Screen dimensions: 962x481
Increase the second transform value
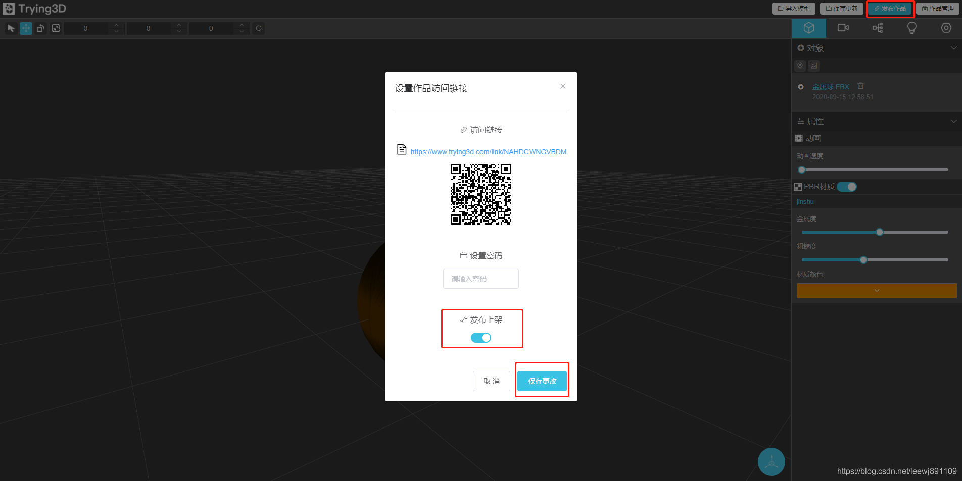[179, 25]
